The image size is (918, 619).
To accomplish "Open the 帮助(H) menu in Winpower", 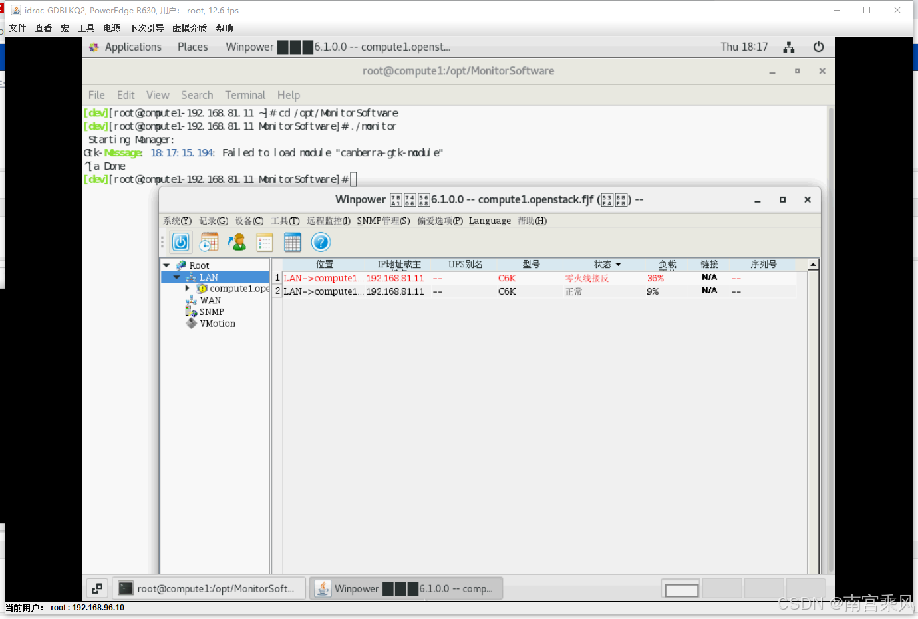I will pos(532,221).
